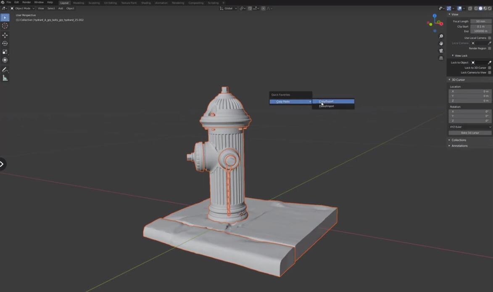The width and height of the screenshot is (493, 292).
Task: Select the Move tool
Action: 5,35
